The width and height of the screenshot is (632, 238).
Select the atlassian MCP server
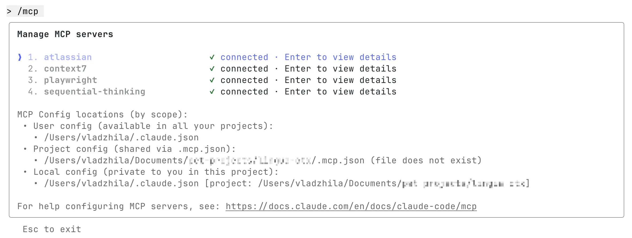tap(68, 57)
